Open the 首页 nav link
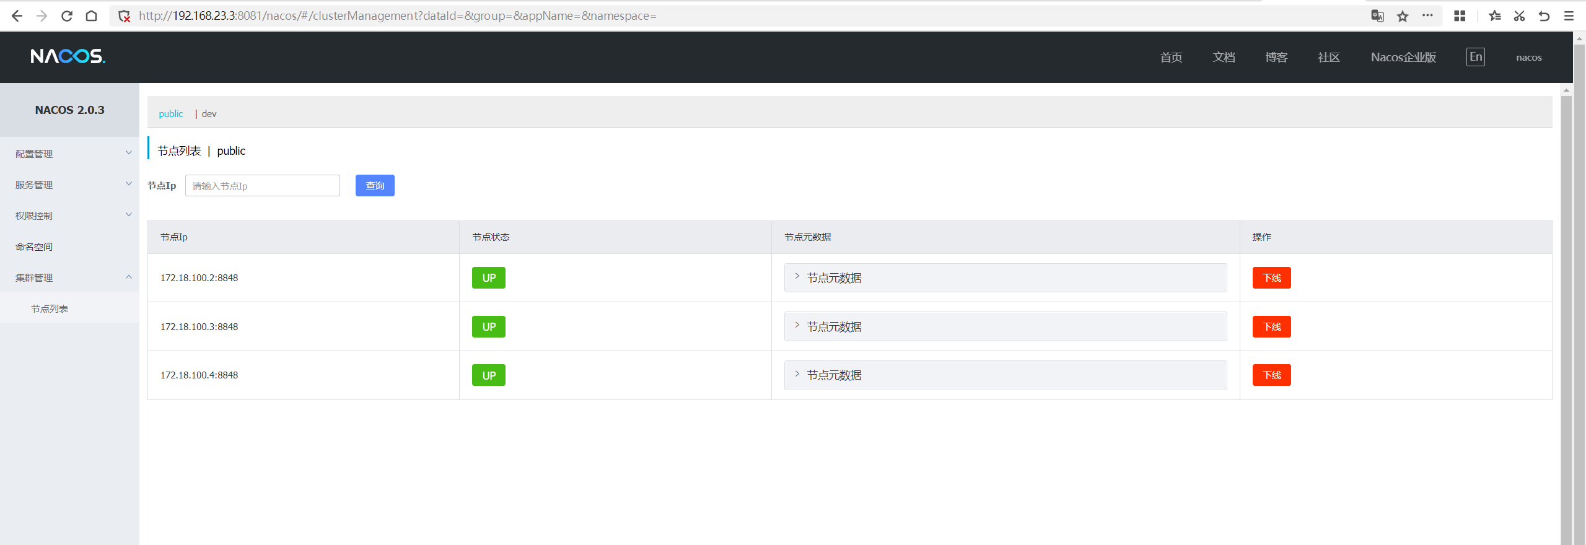The height and width of the screenshot is (545, 1586). click(x=1171, y=58)
